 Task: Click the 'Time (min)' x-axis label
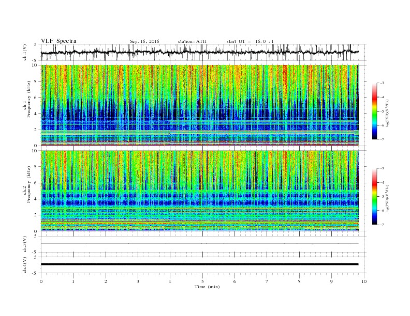pyautogui.click(x=207, y=287)
